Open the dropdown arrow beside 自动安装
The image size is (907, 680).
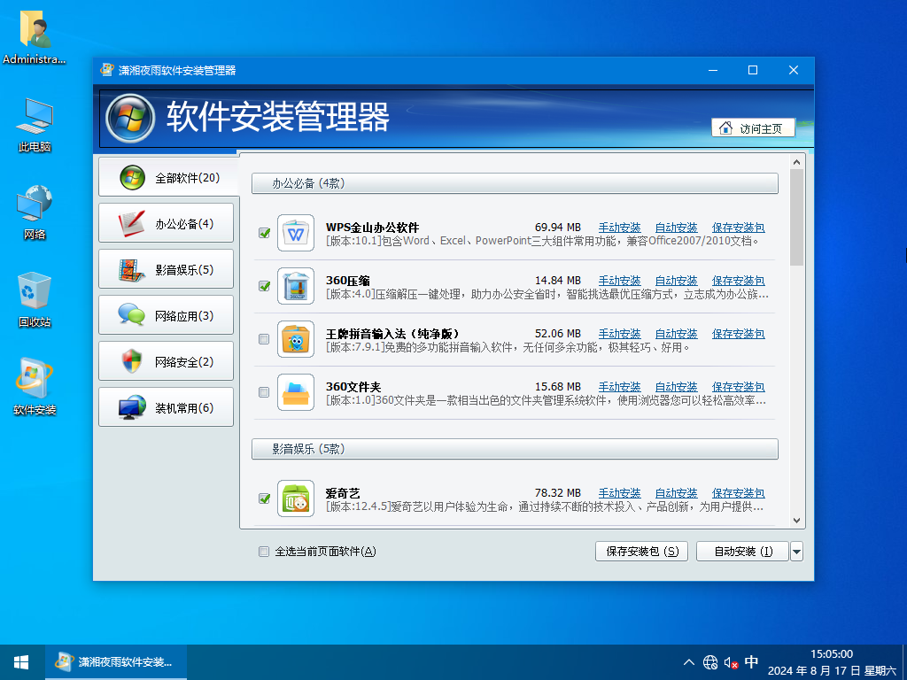click(796, 552)
